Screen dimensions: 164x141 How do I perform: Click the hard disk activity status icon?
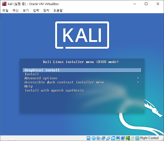tap(88, 138)
